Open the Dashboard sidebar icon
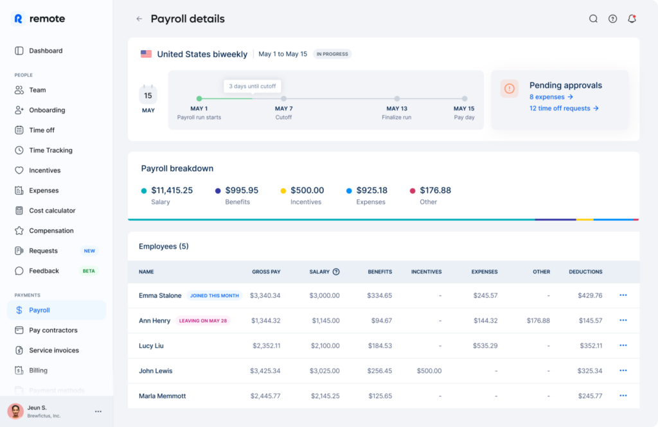This screenshot has height=427, width=658. pos(19,51)
